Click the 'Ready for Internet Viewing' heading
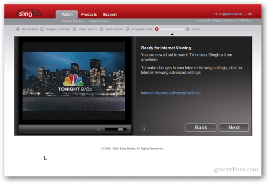The image size is (269, 184). pos(166,48)
